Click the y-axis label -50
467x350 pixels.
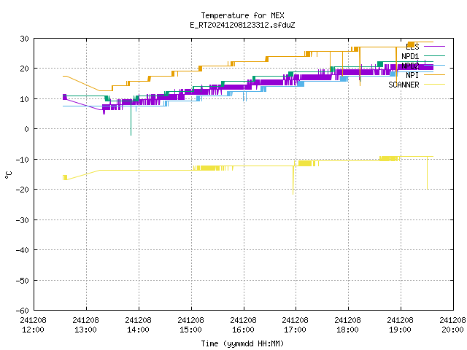pyautogui.click(x=23, y=280)
